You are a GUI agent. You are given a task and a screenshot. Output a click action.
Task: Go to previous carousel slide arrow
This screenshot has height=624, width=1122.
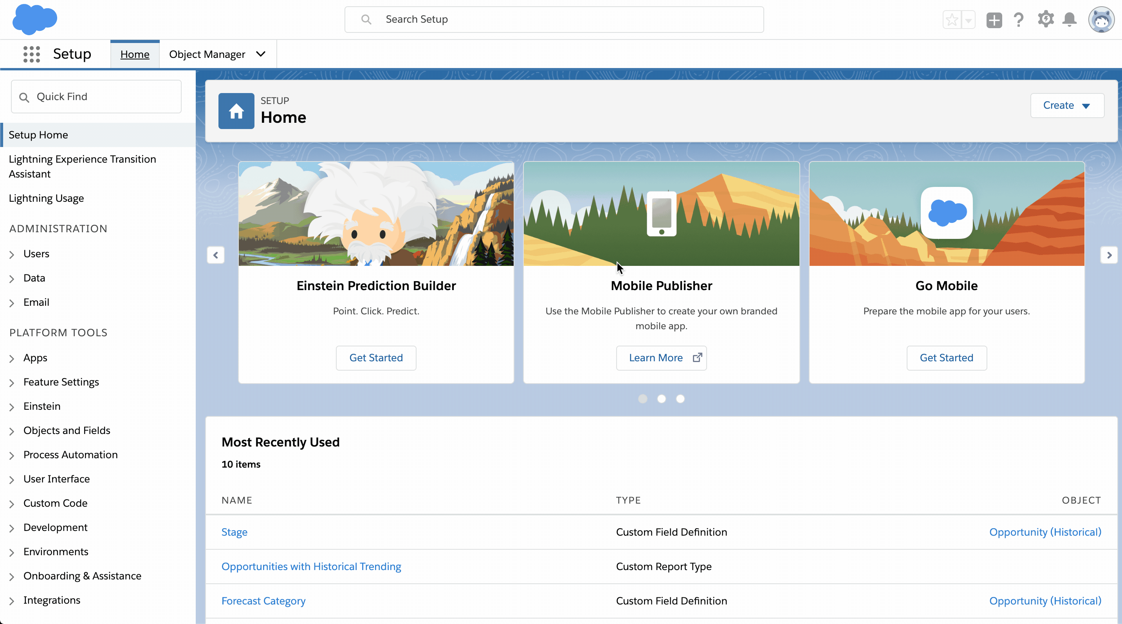(x=216, y=255)
